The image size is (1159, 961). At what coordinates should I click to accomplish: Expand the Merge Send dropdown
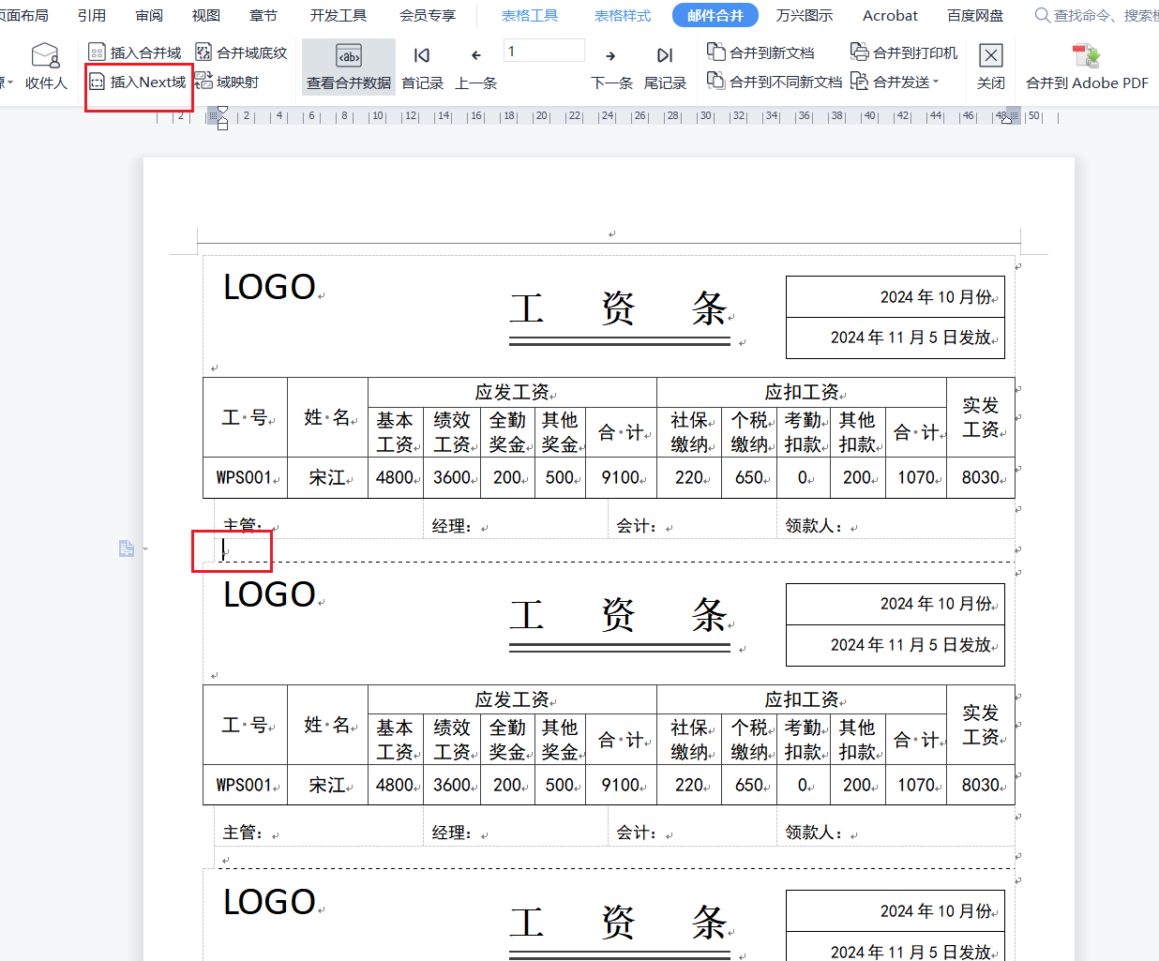(936, 83)
